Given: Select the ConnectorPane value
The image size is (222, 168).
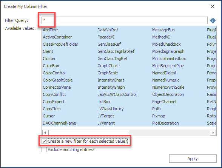Looking at the screenshot, I should [57, 87].
